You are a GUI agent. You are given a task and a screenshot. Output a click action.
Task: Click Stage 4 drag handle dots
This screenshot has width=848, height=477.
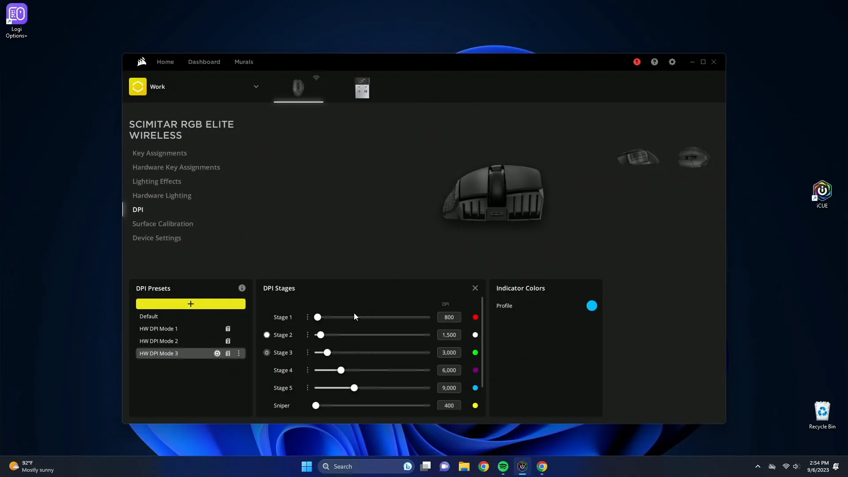tap(307, 370)
